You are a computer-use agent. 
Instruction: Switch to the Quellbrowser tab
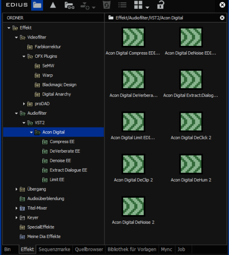pos(89,249)
